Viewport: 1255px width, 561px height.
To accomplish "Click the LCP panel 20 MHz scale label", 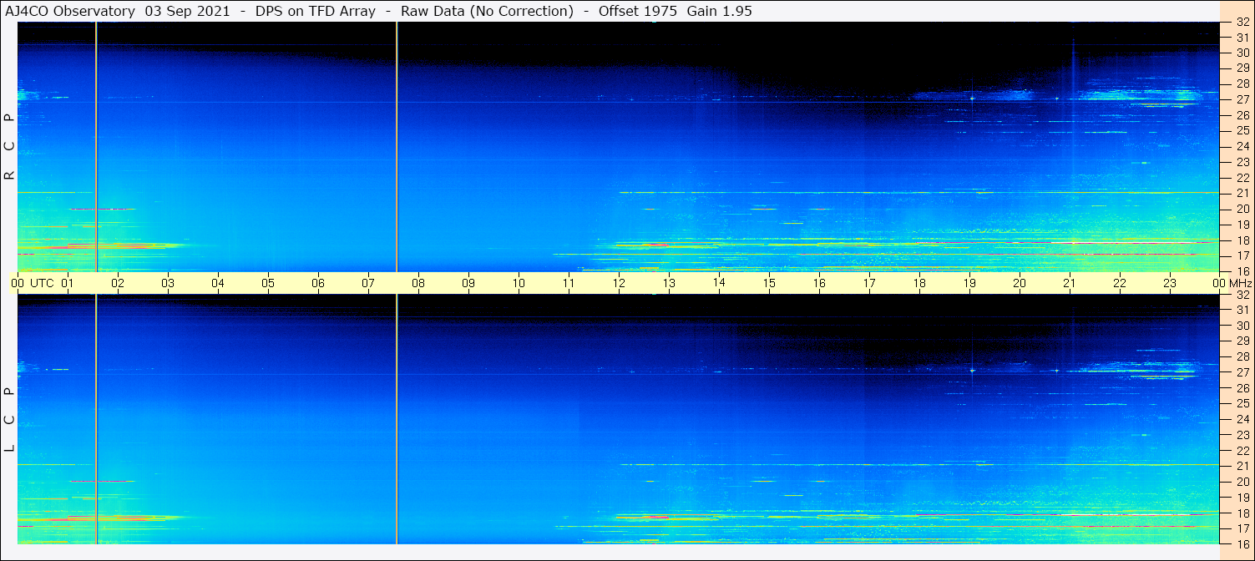I will (1242, 482).
